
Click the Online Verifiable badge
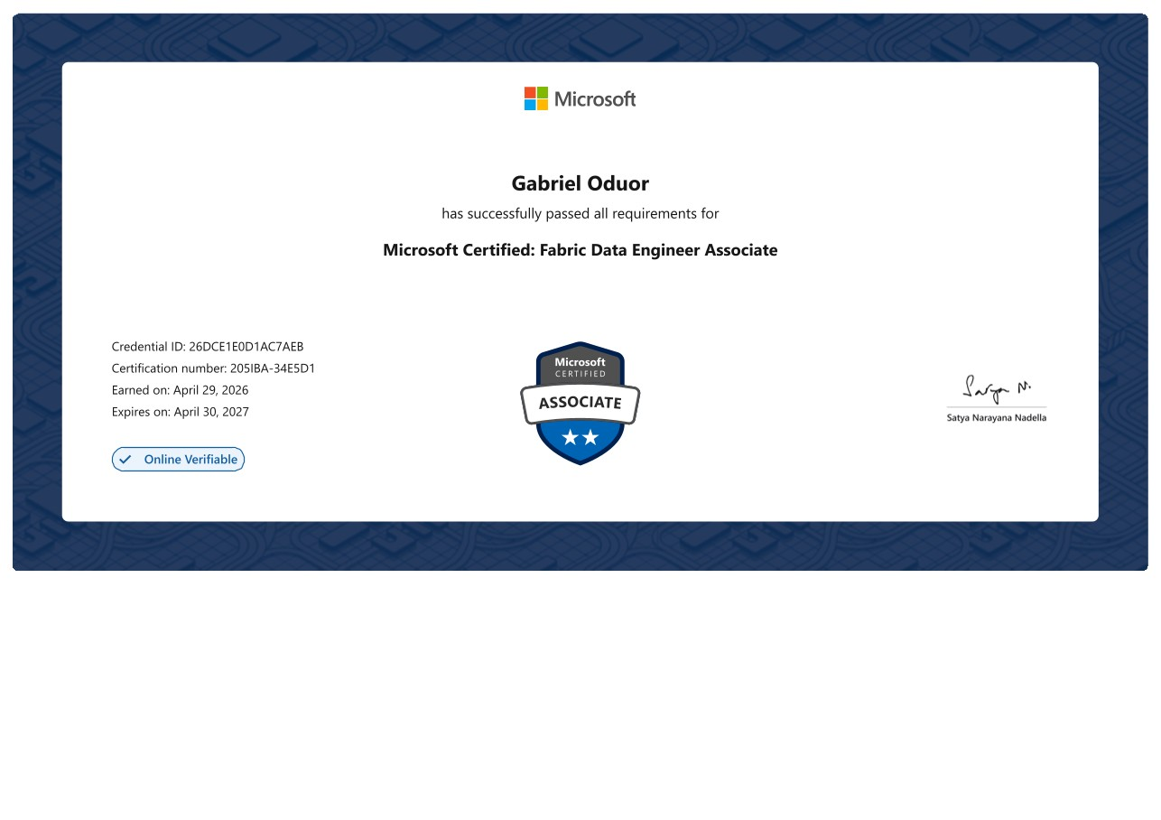(178, 460)
